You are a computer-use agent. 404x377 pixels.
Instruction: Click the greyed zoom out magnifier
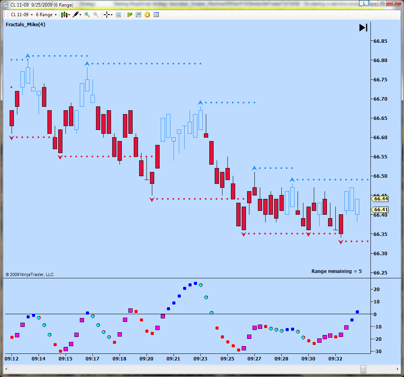pyautogui.click(x=96, y=15)
